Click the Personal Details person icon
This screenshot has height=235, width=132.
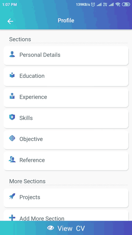[x=12, y=54]
